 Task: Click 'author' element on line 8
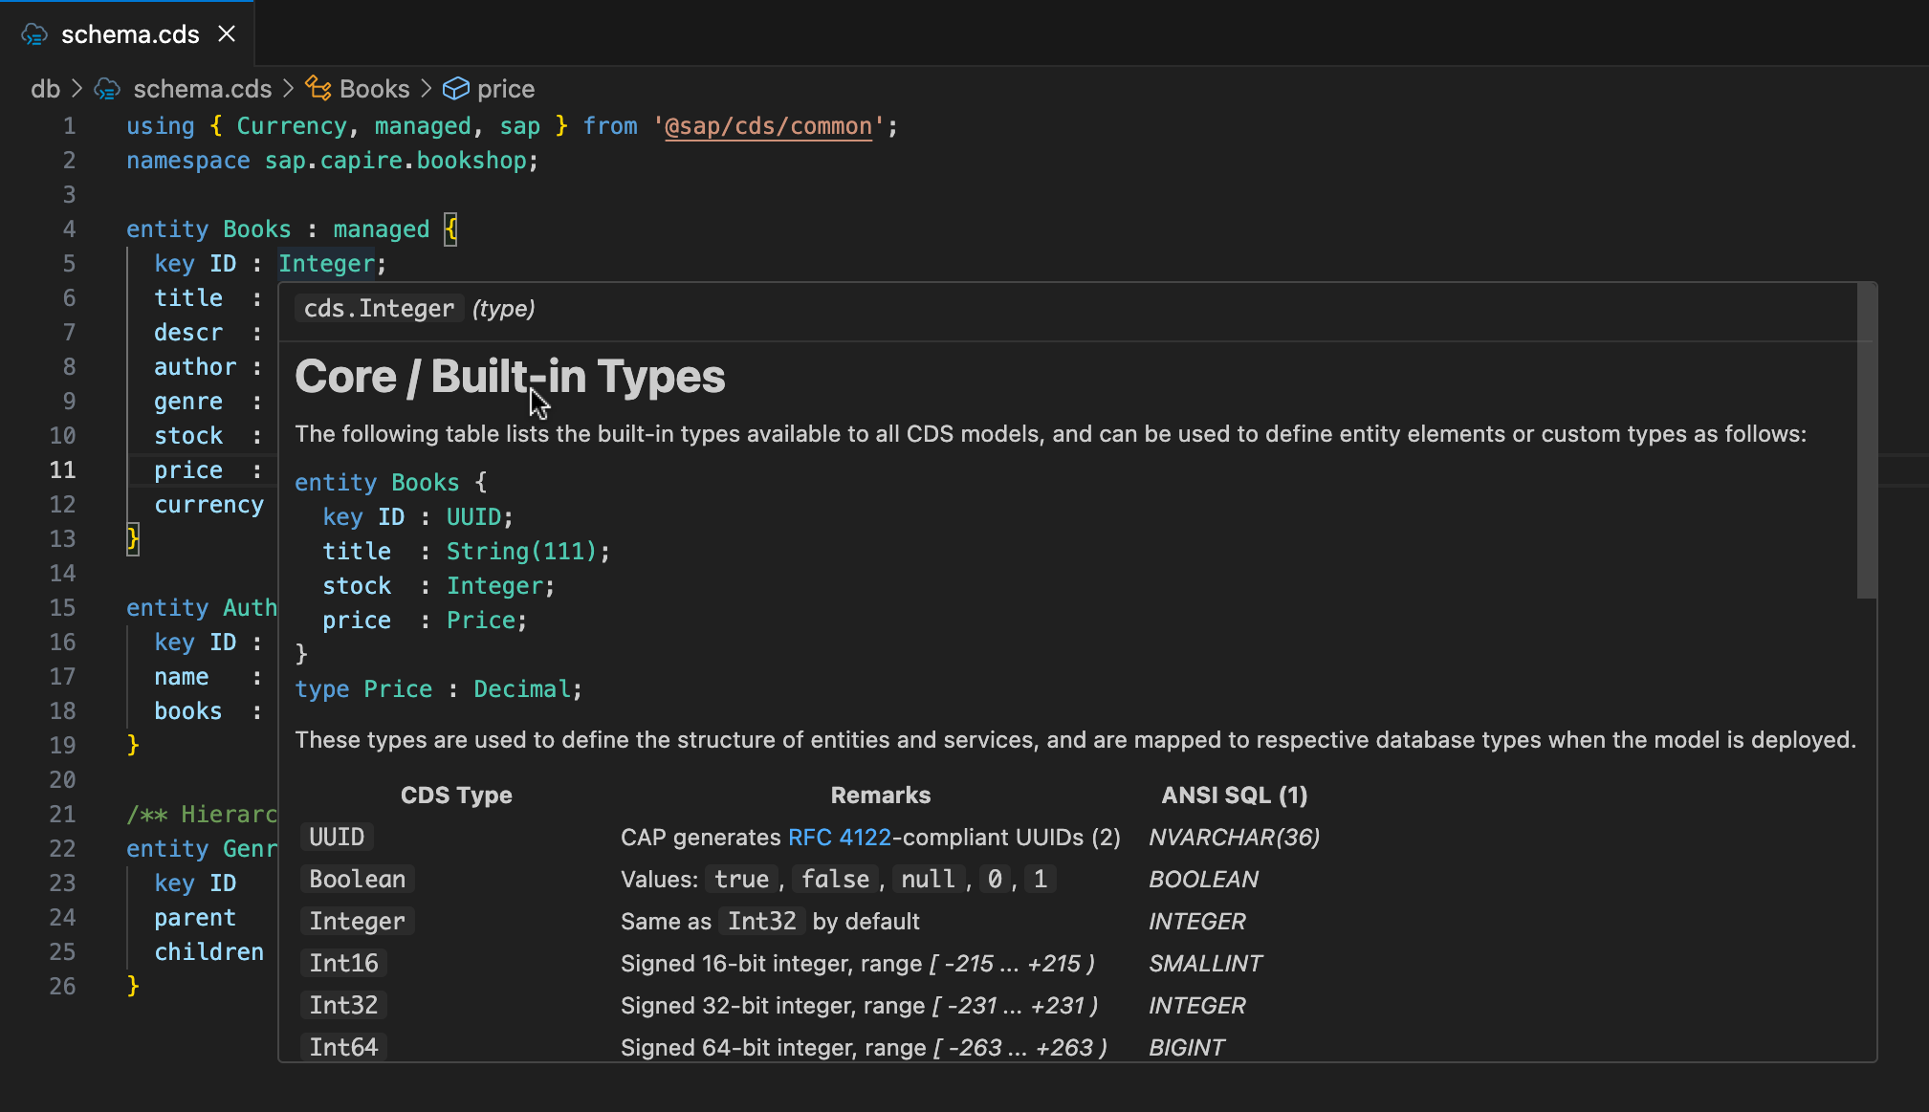coord(195,367)
